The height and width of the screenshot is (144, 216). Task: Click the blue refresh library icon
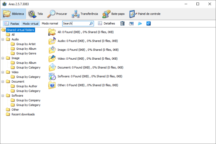pos(148,23)
